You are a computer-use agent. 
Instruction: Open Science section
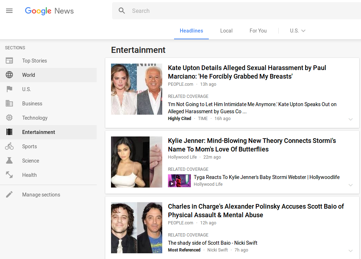(48, 160)
